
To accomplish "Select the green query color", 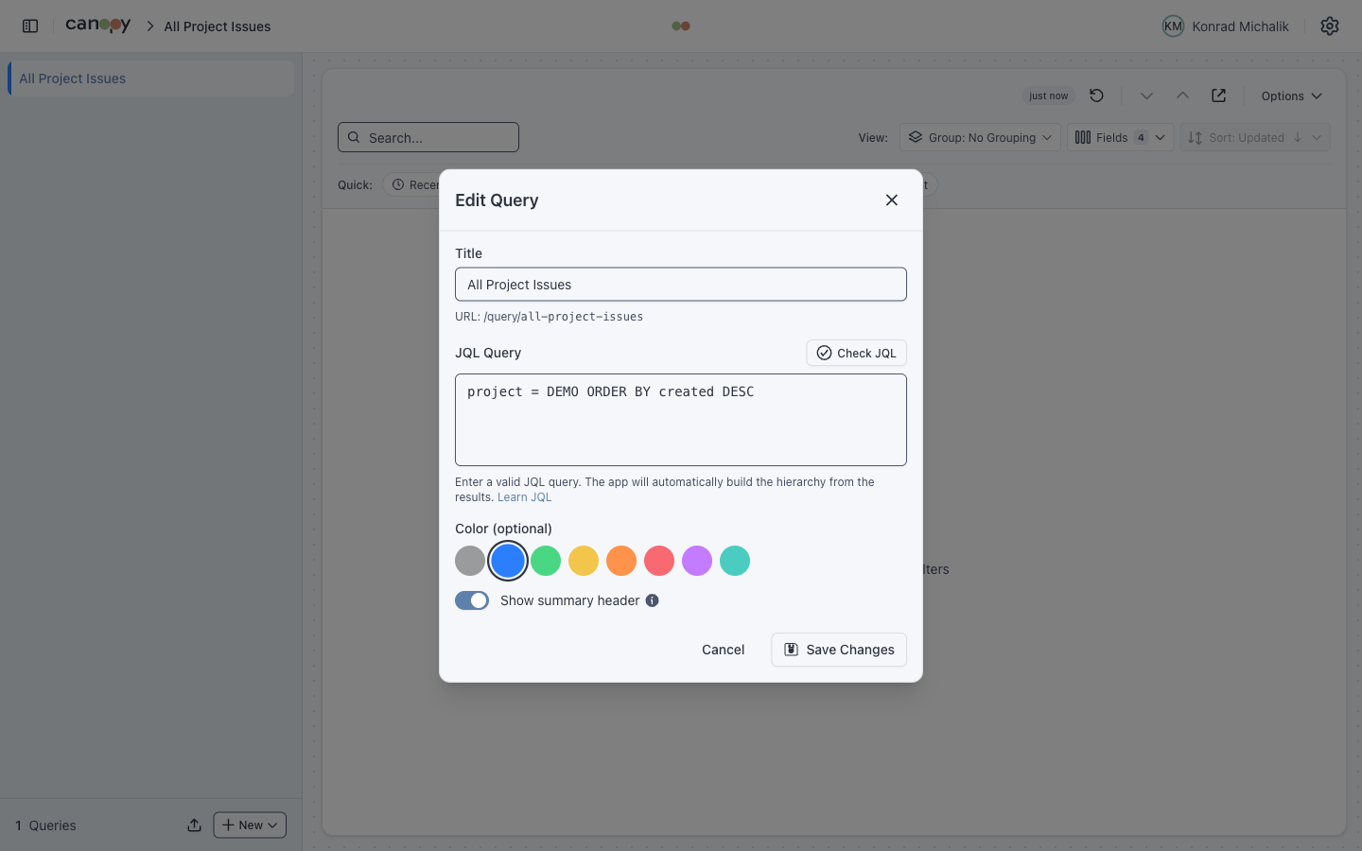I will [546, 561].
